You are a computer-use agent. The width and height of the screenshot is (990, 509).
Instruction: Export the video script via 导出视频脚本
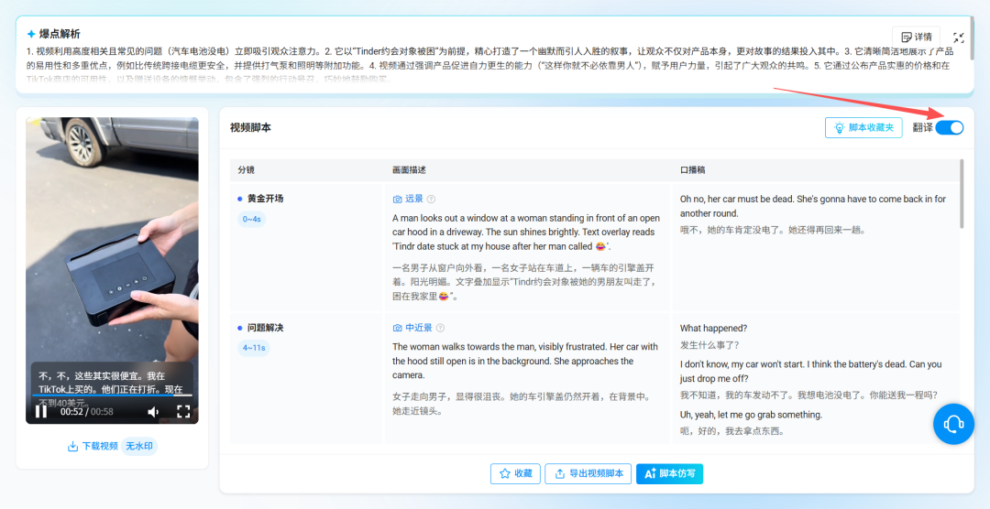(586, 473)
